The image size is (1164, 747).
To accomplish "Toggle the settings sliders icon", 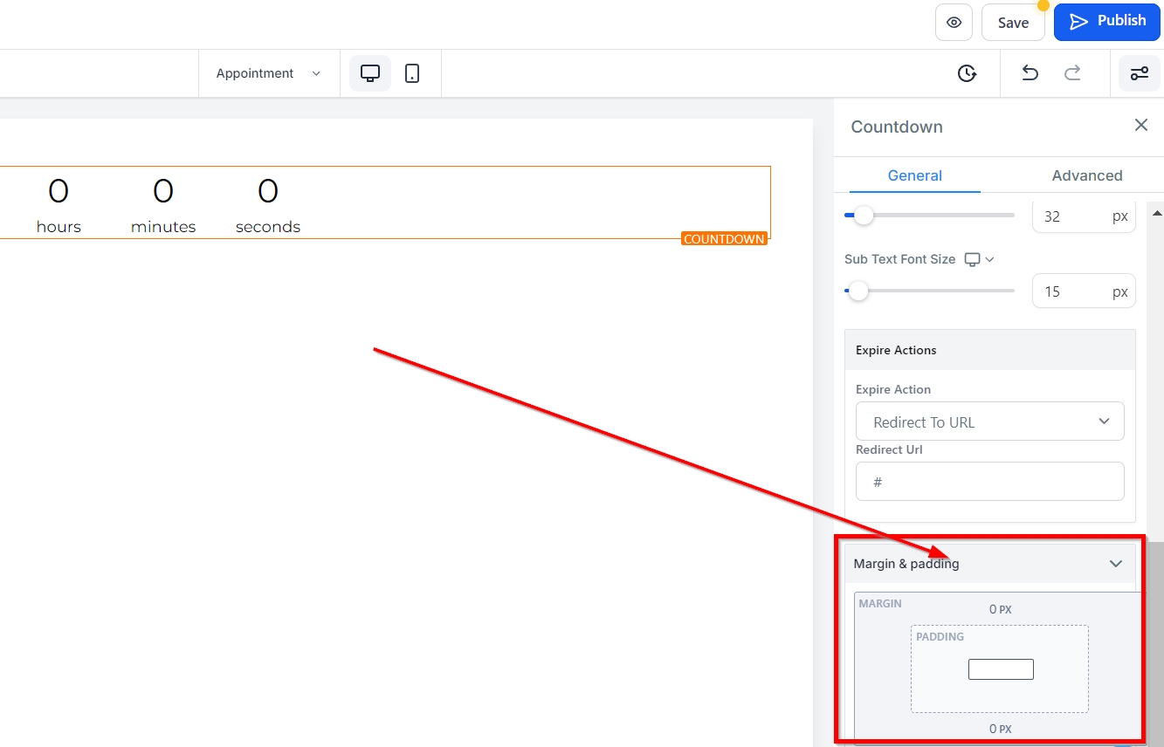I will click(x=1140, y=73).
